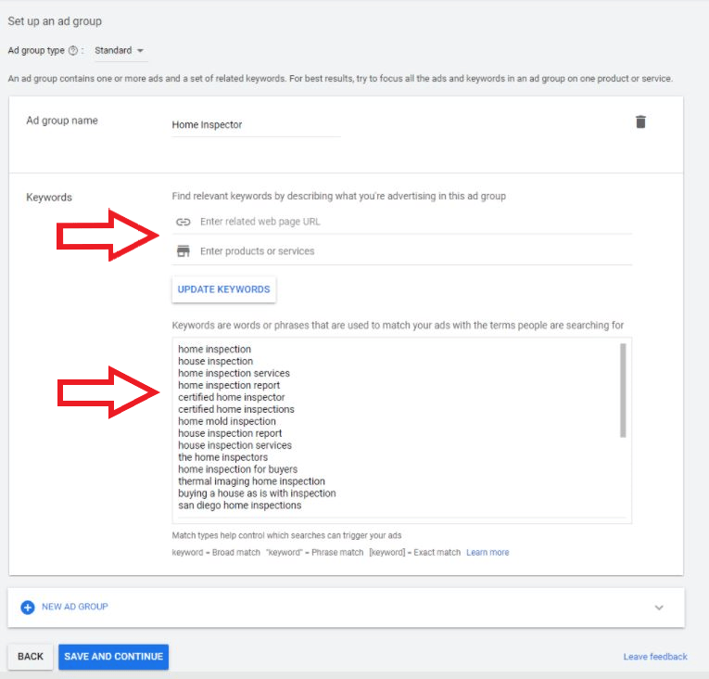Click the keywords list scrollbar
The image size is (709, 679).
pos(623,390)
